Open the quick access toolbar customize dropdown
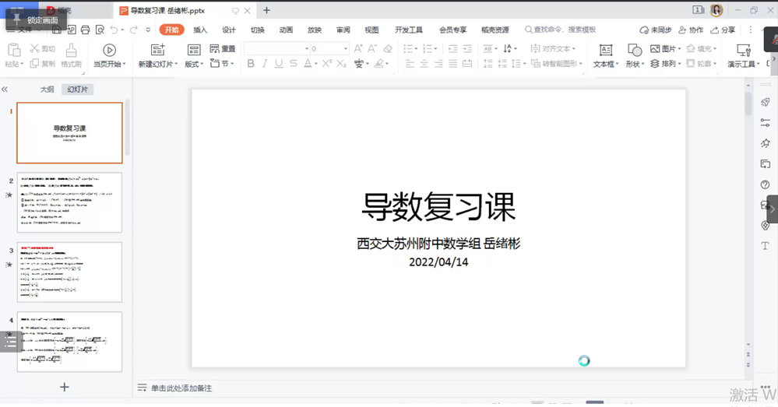The height and width of the screenshot is (407, 778). pos(148,30)
